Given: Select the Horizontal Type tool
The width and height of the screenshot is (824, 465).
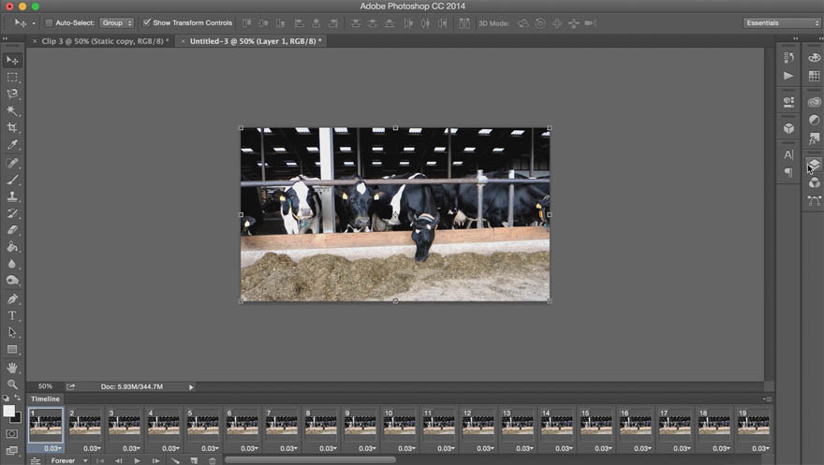Looking at the screenshot, I should (x=12, y=315).
